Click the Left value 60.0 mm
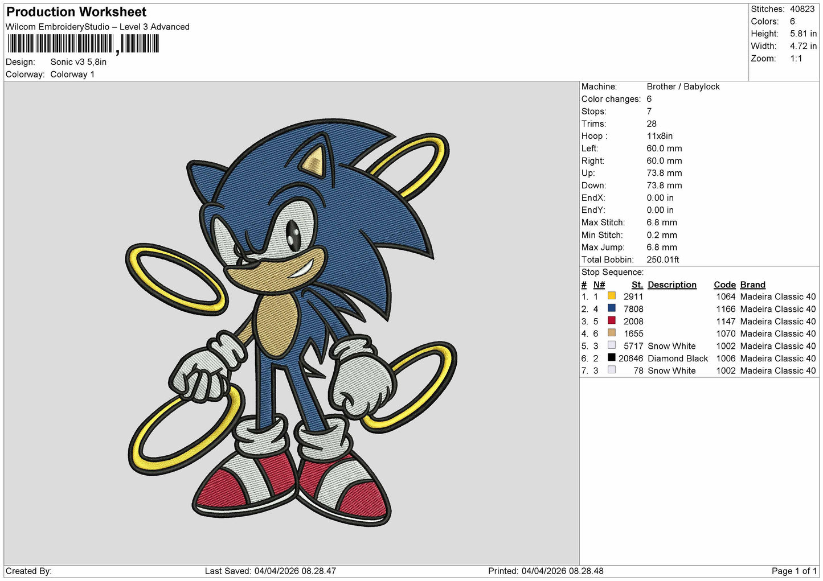Viewport: 823px width, 581px height. pos(664,149)
